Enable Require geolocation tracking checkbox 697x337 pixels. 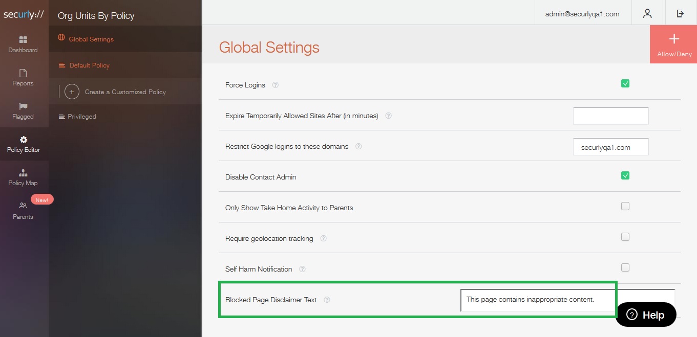tap(625, 237)
